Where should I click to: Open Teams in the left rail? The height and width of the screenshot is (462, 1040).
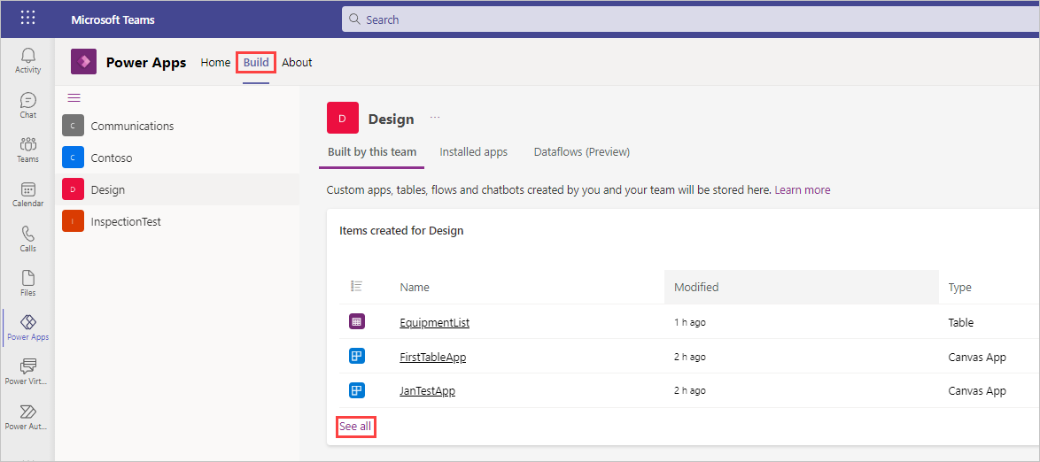[x=27, y=150]
